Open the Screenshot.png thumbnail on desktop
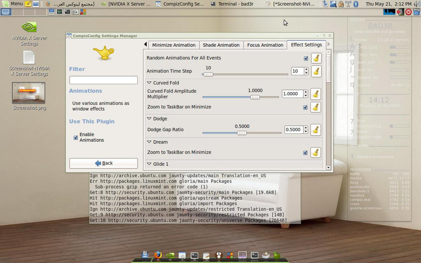This screenshot has height=263, width=421. coord(29,92)
